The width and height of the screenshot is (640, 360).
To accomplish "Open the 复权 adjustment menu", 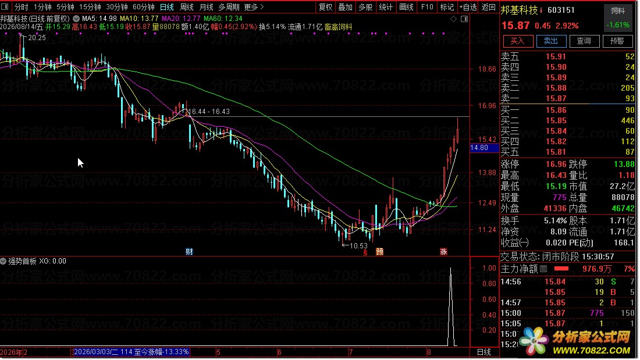I will (326, 7).
